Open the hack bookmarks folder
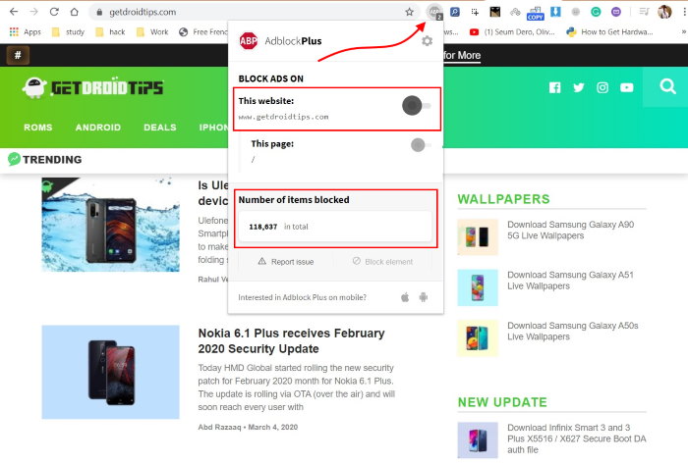Image resolution: width=688 pixels, height=464 pixels. pyautogui.click(x=110, y=32)
